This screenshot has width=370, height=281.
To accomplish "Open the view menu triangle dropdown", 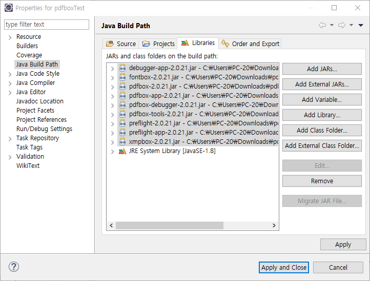I will pos(361,25).
